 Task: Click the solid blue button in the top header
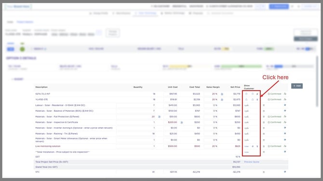[x=279, y=6]
